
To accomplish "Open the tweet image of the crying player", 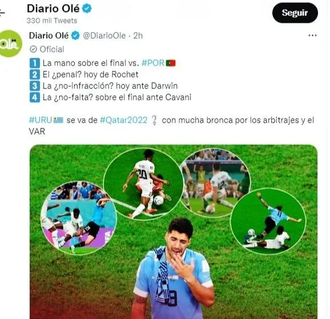I will click(x=174, y=232).
